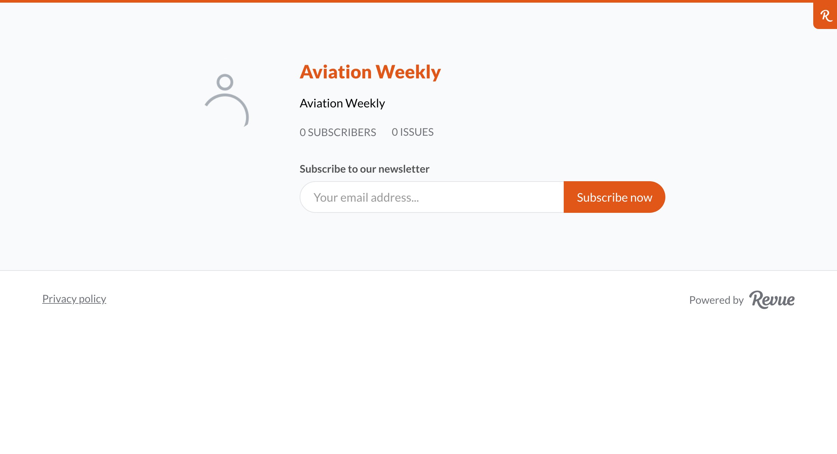This screenshot has width=837, height=454.
Task: Click the Powered by text
Action: point(716,300)
